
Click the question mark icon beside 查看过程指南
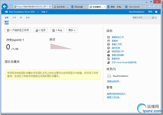point(109,55)
